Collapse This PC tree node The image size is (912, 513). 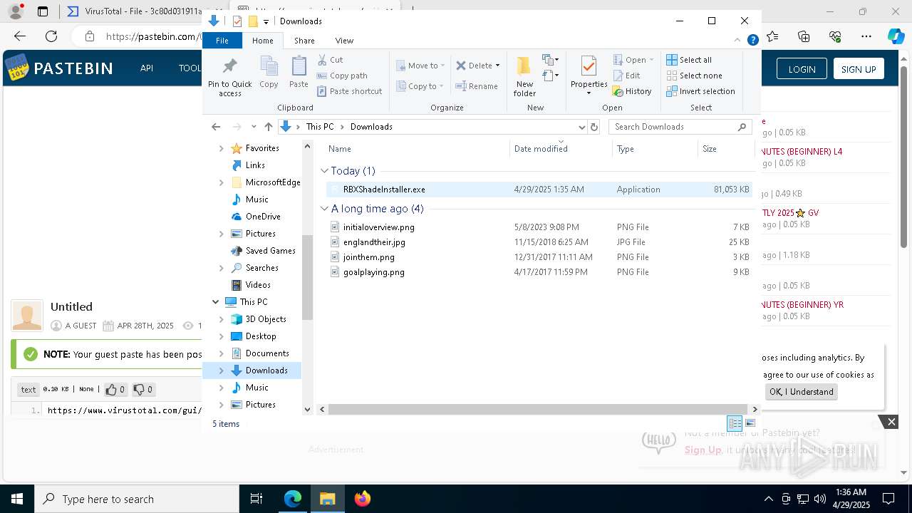(x=216, y=302)
